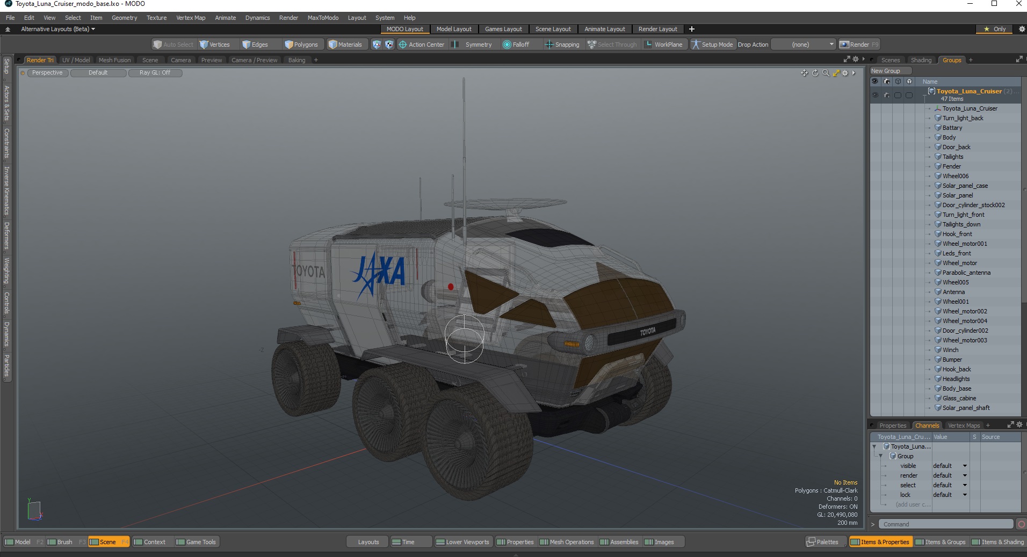This screenshot has width=1027, height=557.
Task: Collapse Group node in Channels tree
Action: coord(881,456)
